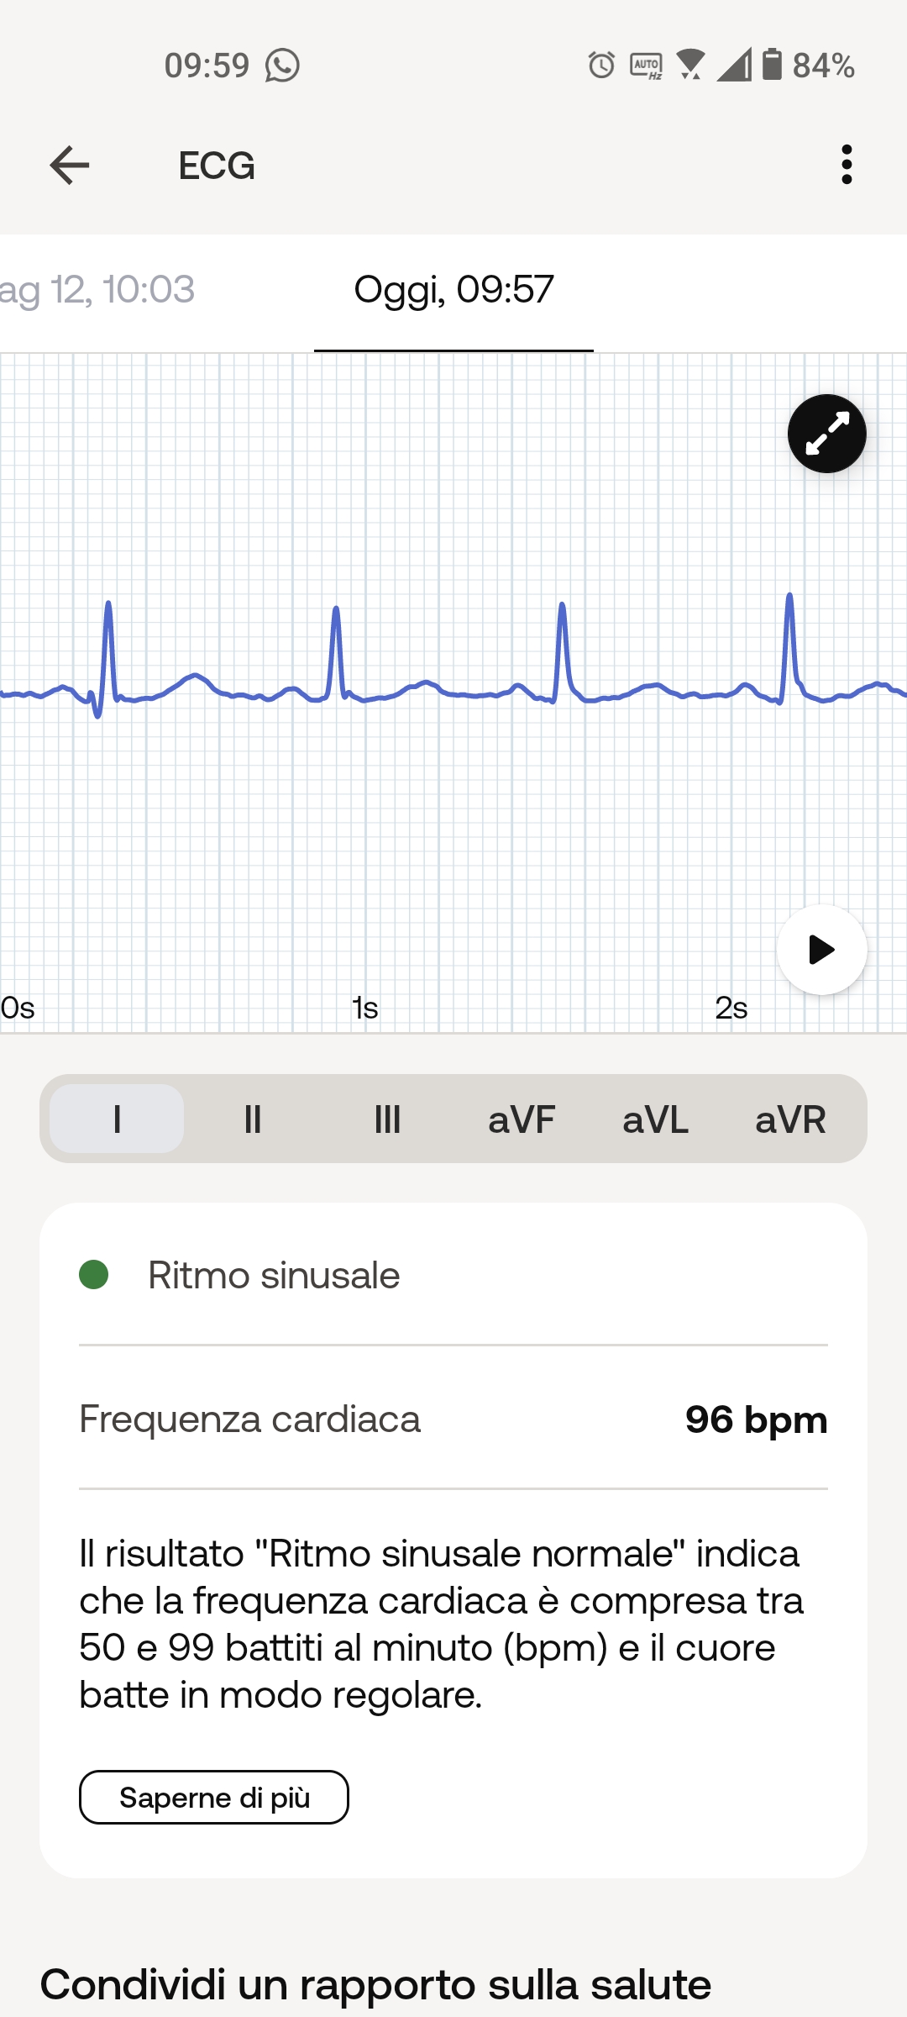
Task: Tap the green sinus rhythm indicator dot
Action: [94, 1275]
